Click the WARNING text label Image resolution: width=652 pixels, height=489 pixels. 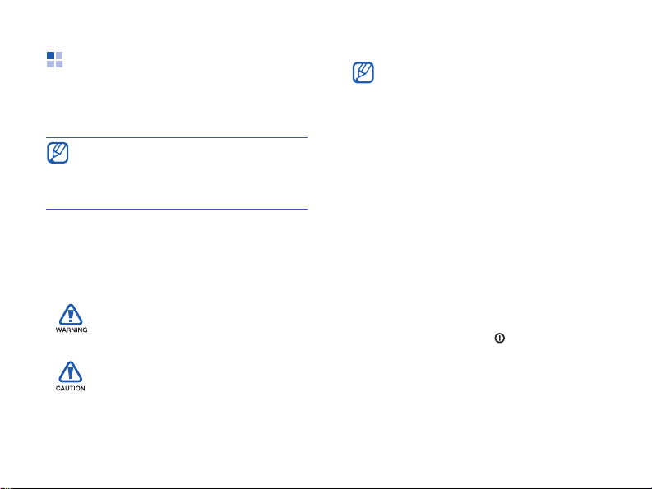tap(72, 330)
